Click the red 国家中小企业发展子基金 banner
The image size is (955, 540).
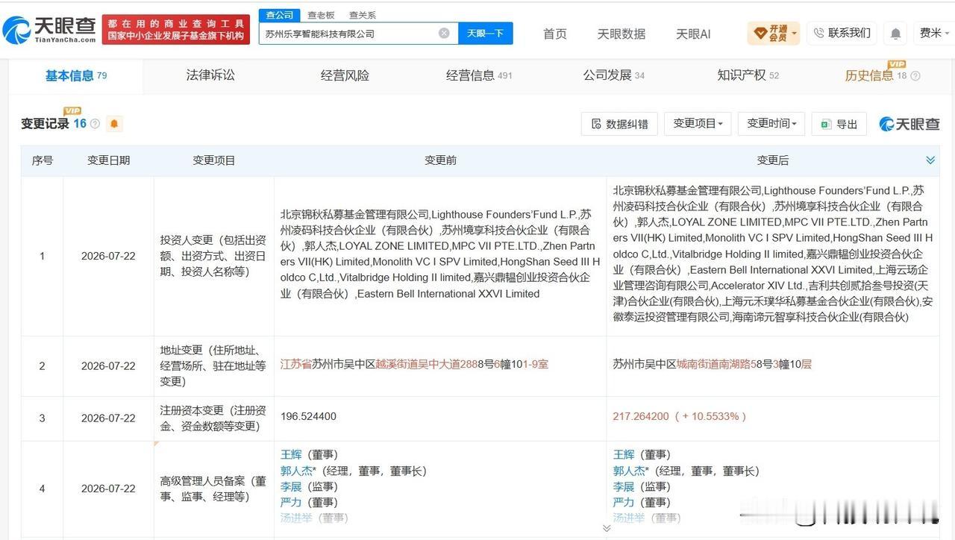(175, 30)
